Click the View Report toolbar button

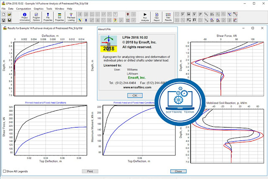pos(157,17)
